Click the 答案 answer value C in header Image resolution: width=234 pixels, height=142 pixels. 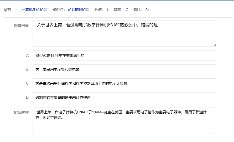tap(127, 10)
